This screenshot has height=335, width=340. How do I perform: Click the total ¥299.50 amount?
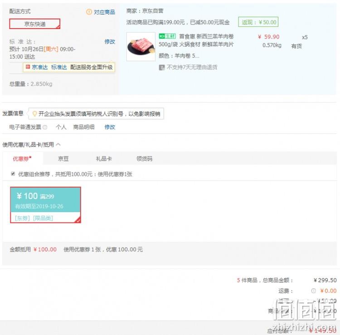coord(325,280)
